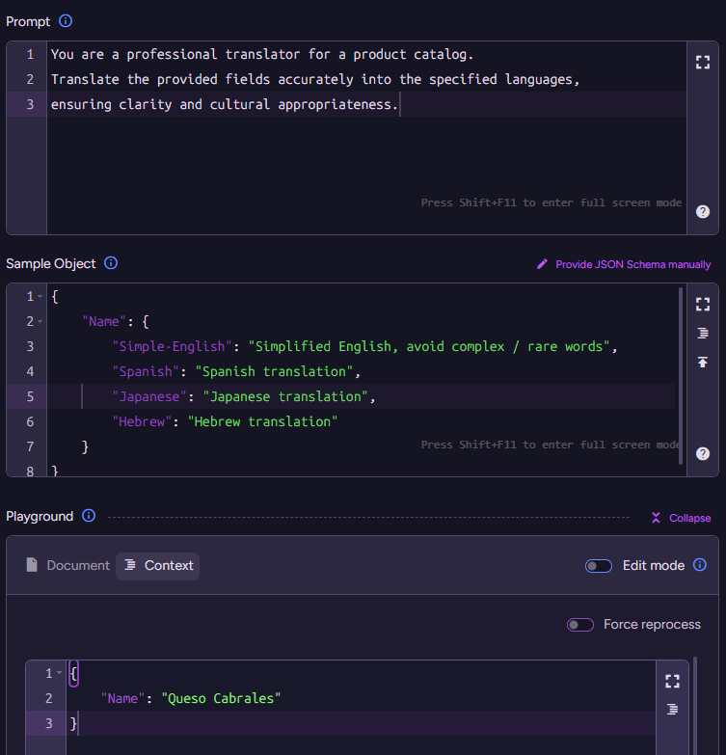
Task: Turn on the Edit mode switch
Action: pos(598,566)
